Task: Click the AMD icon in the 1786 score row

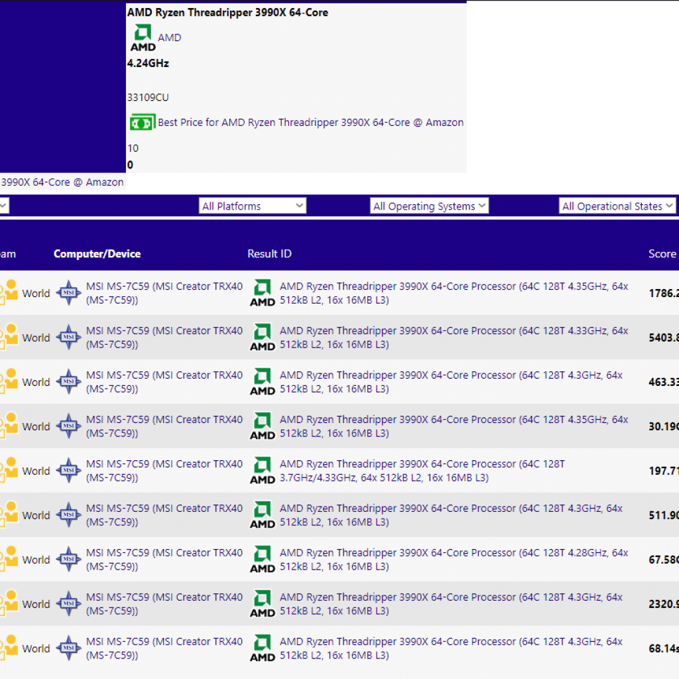Action: [x=263, y=293]
